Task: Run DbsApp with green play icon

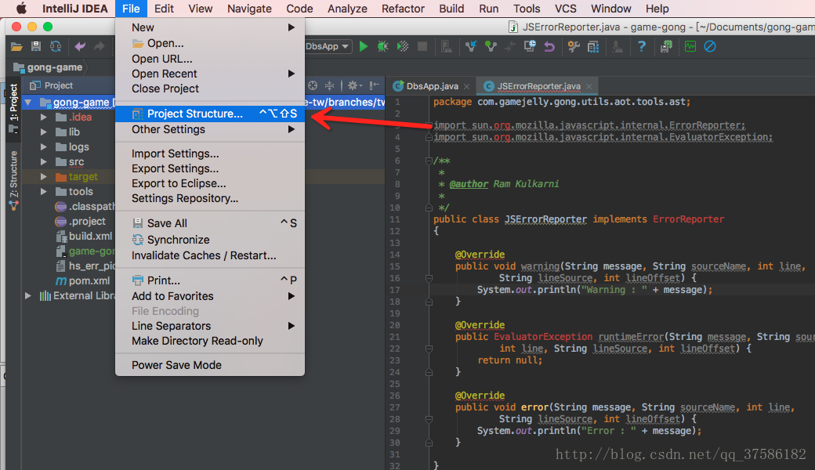Action: click(x=364, y=47)
